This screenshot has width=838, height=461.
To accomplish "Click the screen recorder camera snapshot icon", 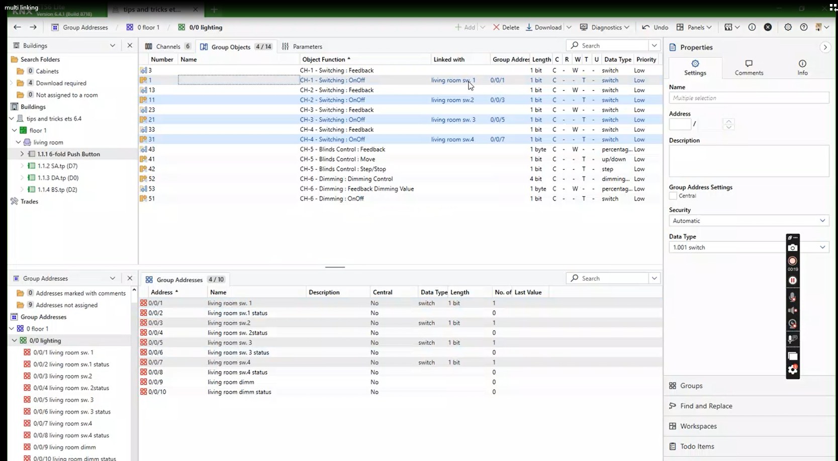I will pyautogui.click(x=793, y=248).
